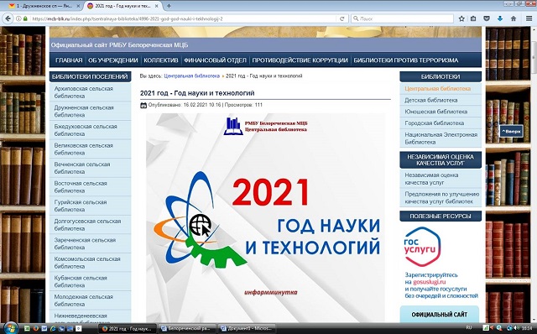
Task: Open Архиповская сельская библиотека link
Action: [x=84, y=92]
